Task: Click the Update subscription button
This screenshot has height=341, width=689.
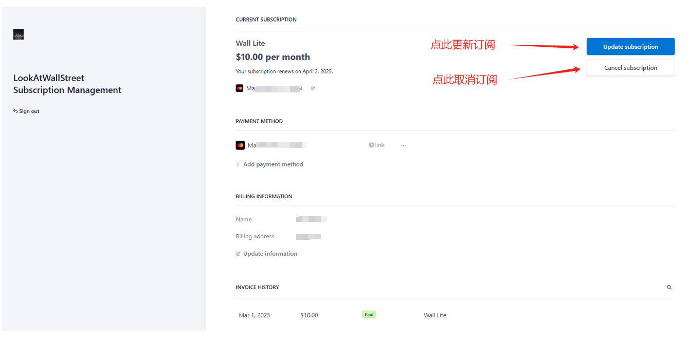Action: pos(630,47)
